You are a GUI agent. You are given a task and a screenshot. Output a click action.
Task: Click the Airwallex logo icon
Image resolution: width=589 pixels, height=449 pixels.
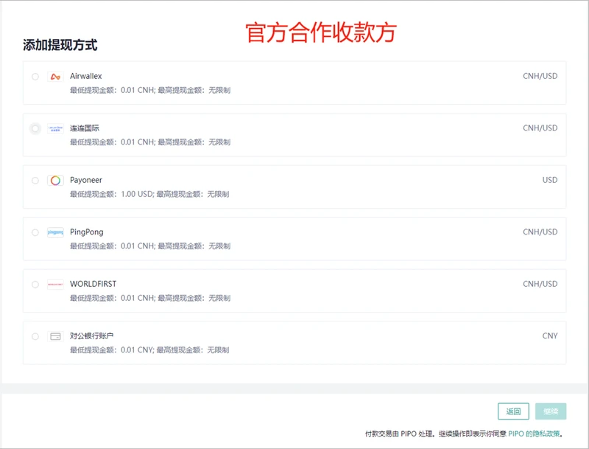55,77
